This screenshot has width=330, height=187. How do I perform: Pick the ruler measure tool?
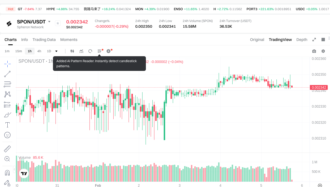tap(7, 149)
